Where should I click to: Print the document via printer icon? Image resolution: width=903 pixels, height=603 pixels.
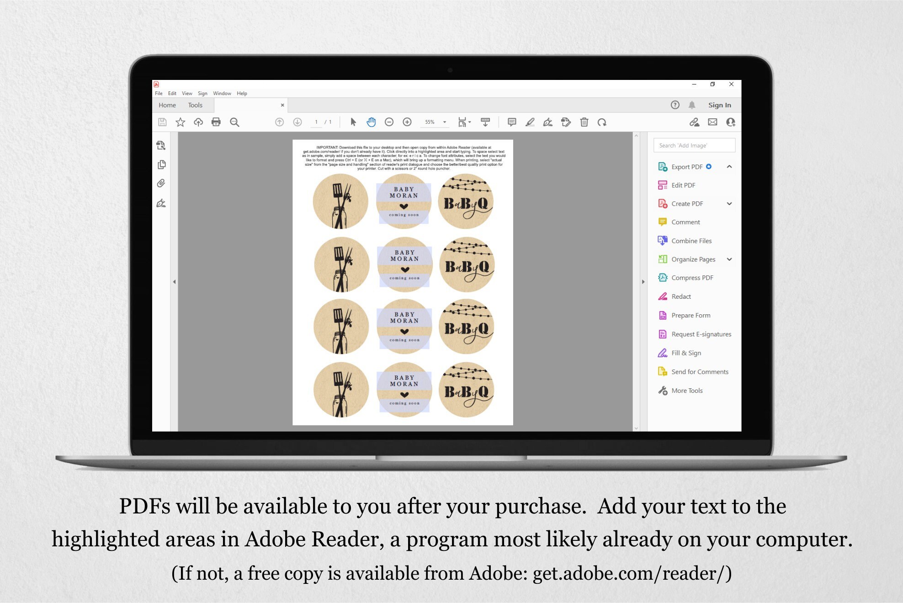pyautogui.click(x=216, y=122)
